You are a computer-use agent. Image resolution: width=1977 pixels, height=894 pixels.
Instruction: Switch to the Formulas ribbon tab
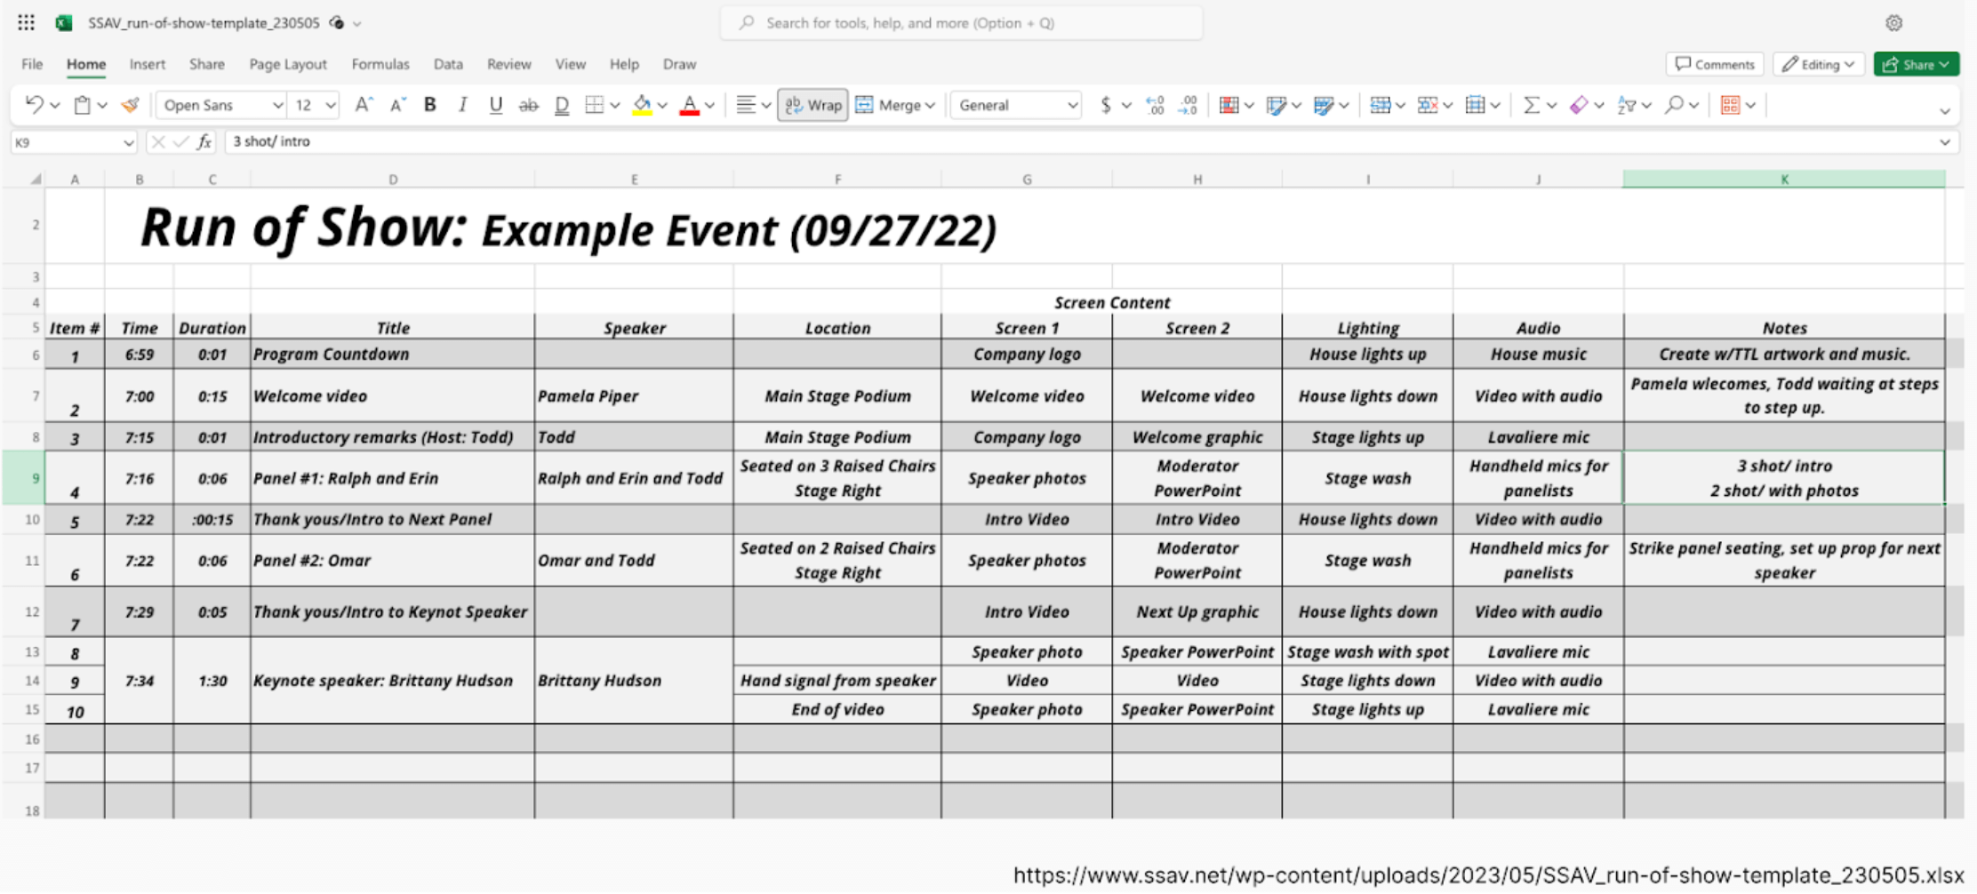coord(380,63)
